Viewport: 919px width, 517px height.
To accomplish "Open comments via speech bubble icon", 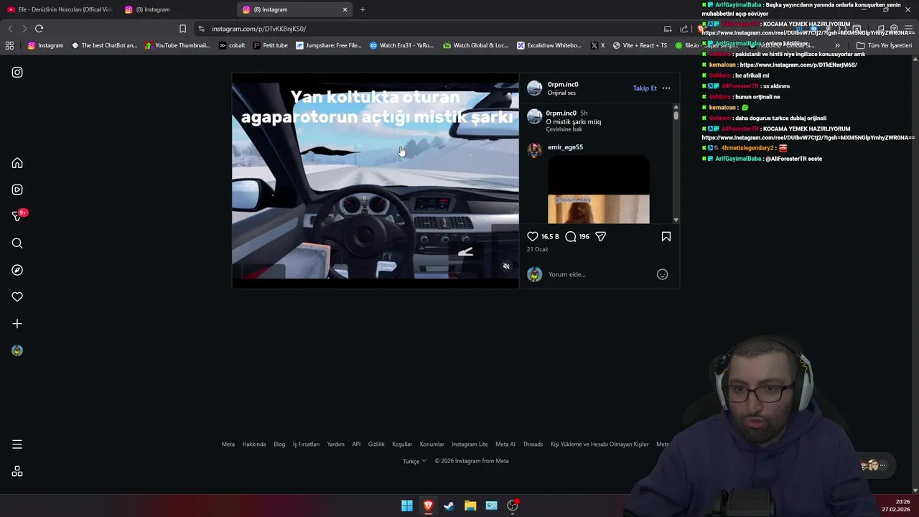I will 571,236.
